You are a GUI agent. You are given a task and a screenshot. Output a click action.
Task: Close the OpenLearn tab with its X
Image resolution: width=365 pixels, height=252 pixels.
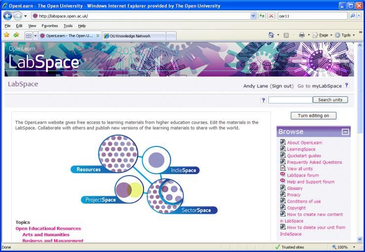(x=98, y=36)
